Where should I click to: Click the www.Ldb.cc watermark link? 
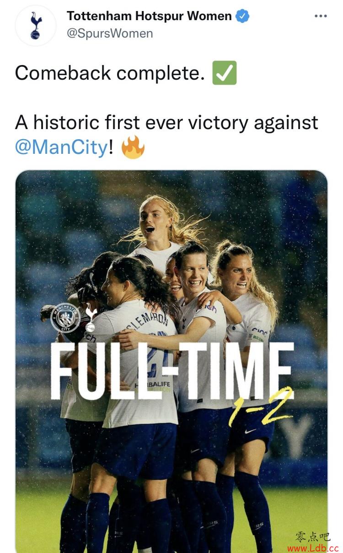pos(313,548)
